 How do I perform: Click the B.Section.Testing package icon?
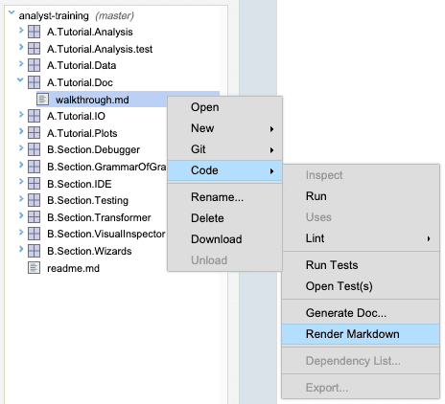point(34,200)
